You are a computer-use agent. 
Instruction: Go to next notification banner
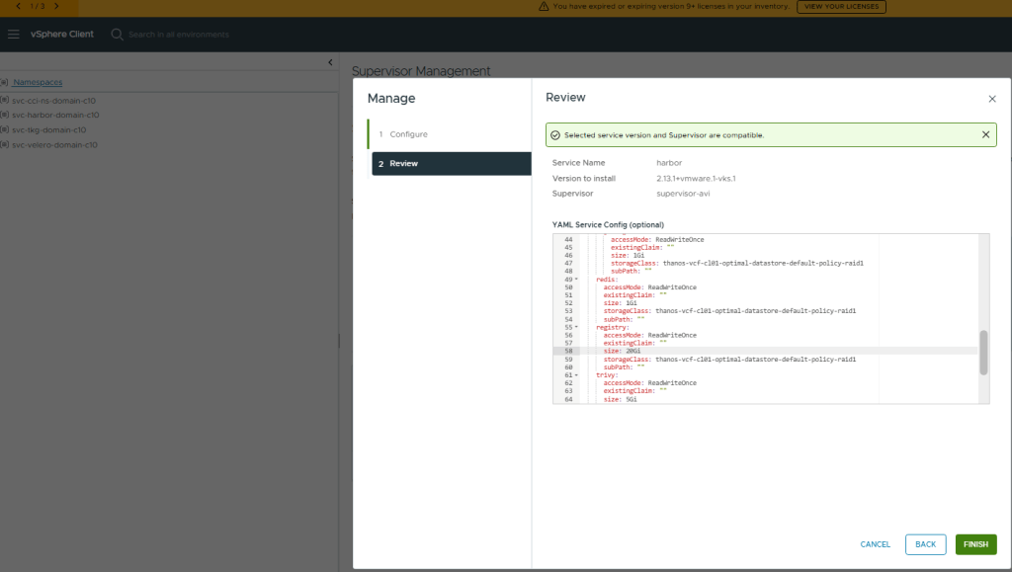coord(56,7)
